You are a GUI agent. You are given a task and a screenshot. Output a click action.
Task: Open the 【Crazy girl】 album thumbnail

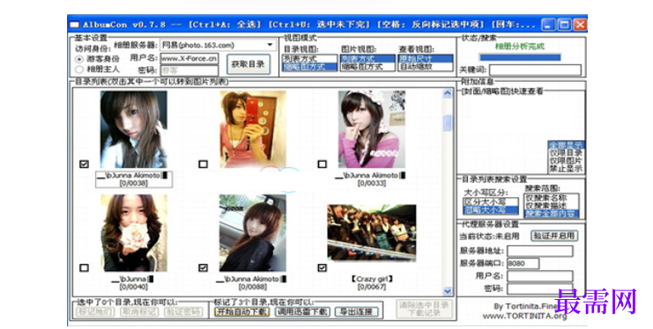[x=372, y=233]
